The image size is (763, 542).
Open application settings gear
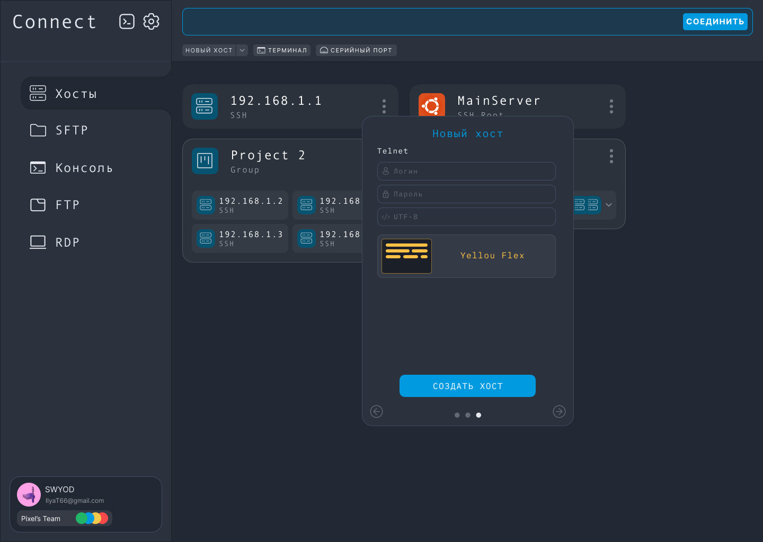152,22
